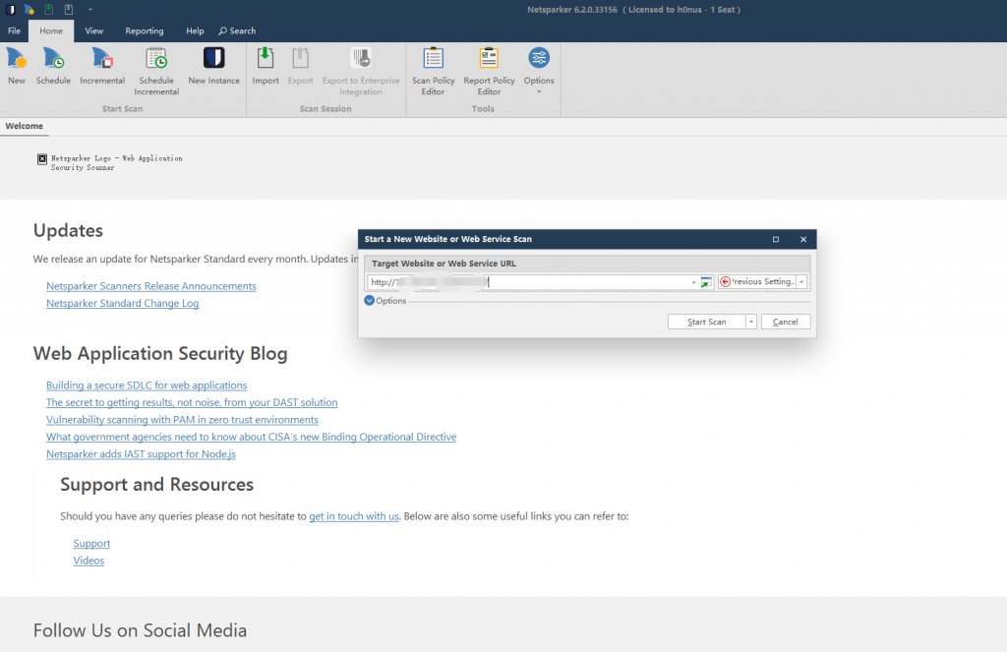The height and width of the screenshot is (652, 1007).
Task: Switch to the View ribbon tab
Action: tap(93, 30)
